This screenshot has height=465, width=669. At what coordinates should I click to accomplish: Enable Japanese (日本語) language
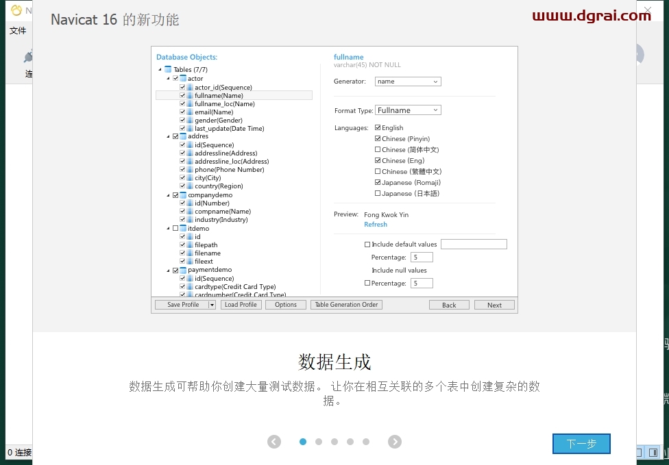pyautogui.click(x=378, y=194)
